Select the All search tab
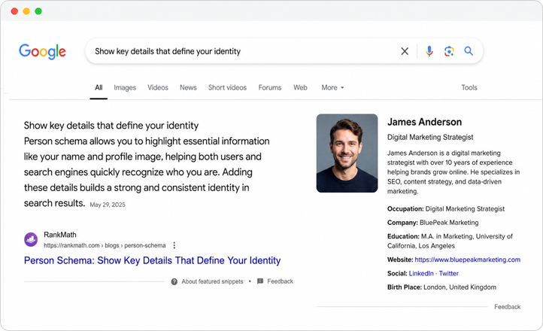Screen dimensions: 543x331 pos(99,87)
